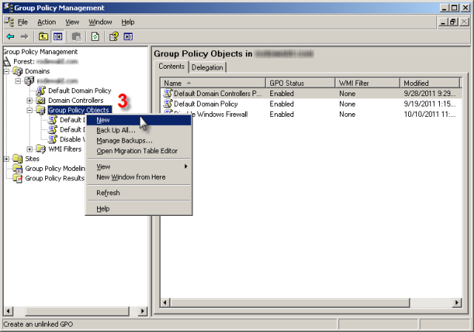Click the Sites folder icon
474x332 pixels.
(18, 158)
